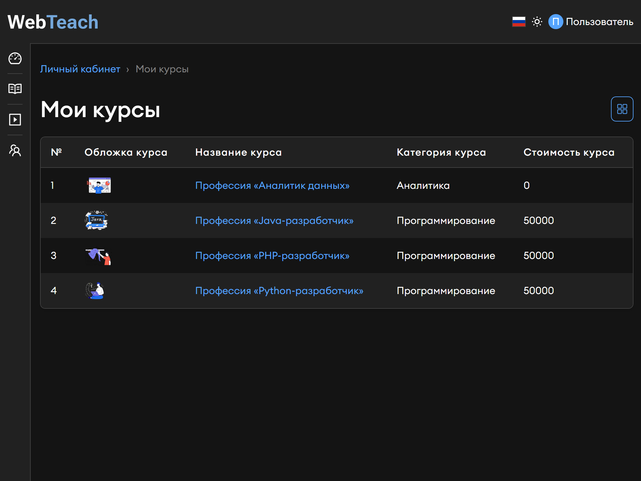Open Профессия «Java-разработчик» course link

click(x=274, y=220)
